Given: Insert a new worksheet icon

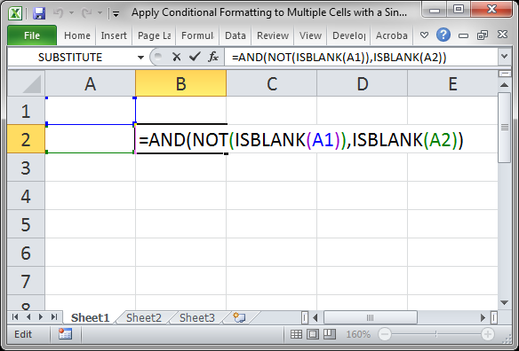Looking at the screenshot, I should click(x=239, y=317).
